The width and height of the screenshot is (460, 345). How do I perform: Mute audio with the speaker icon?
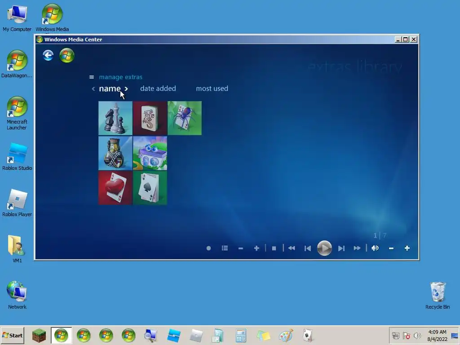pos(375,248)
